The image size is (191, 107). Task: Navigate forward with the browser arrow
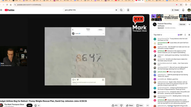tap(3, 5)
